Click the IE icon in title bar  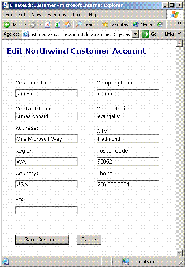5,5
